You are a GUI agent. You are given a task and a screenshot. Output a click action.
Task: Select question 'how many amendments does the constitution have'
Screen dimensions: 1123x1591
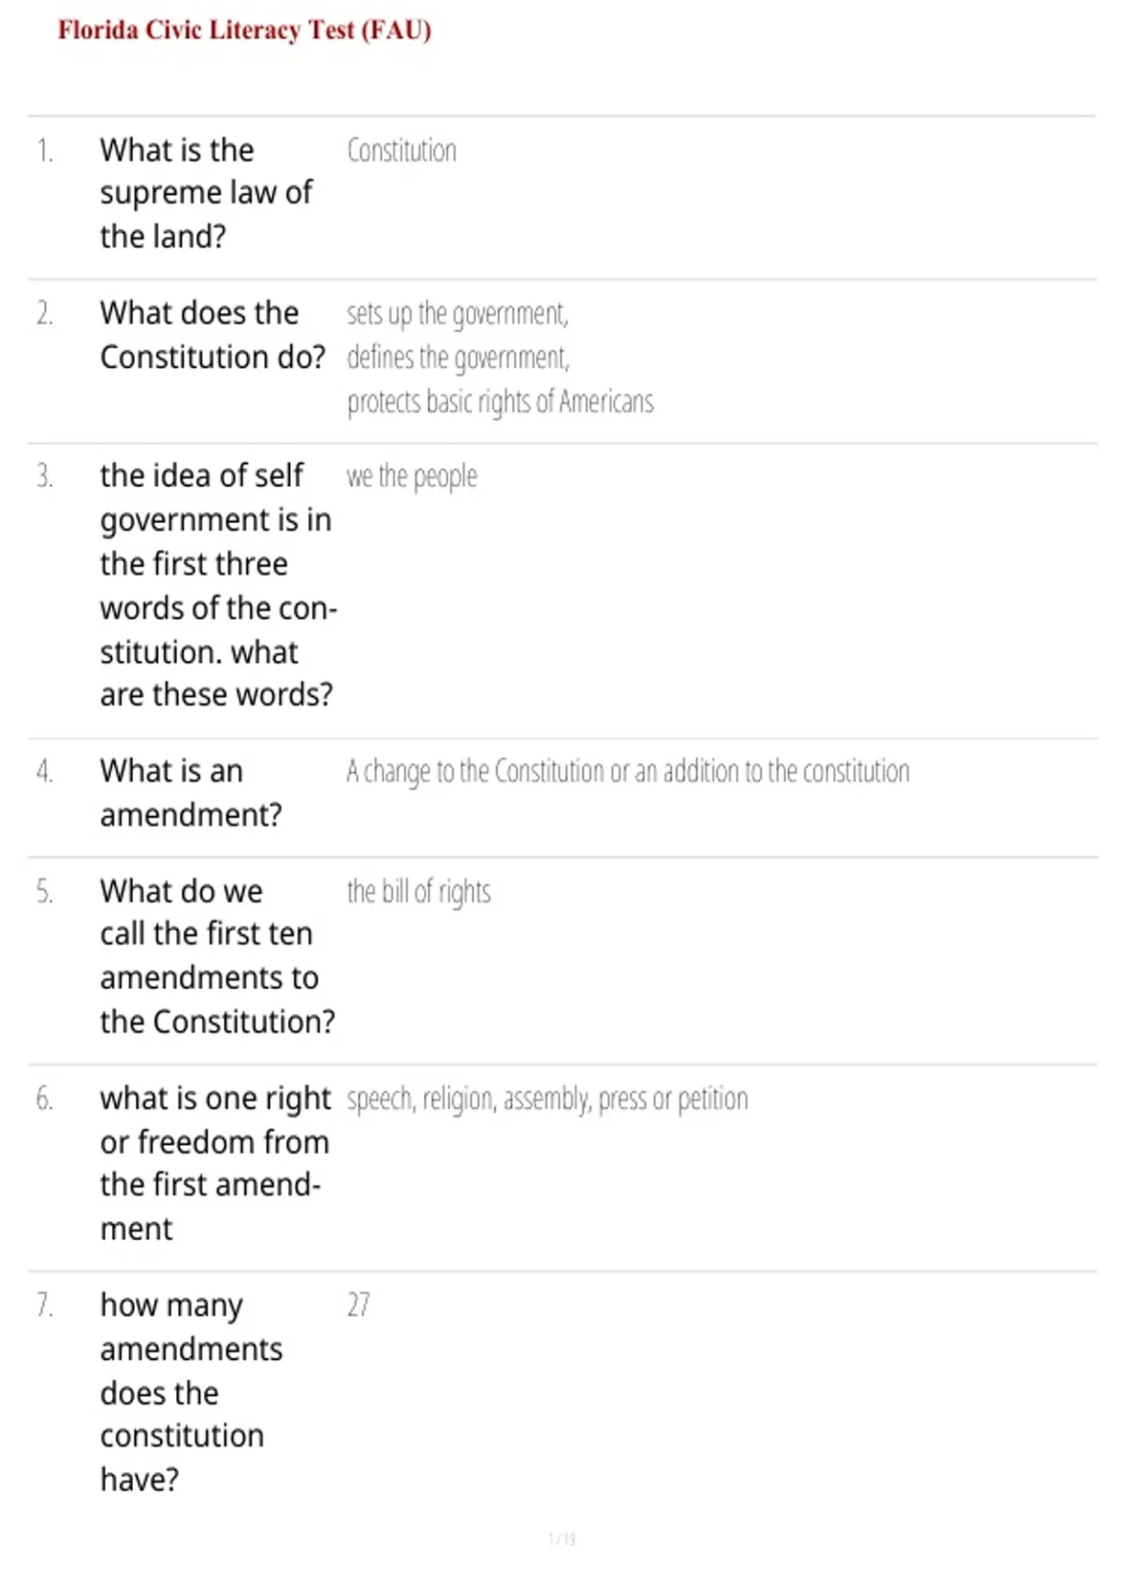[191, 1392]
